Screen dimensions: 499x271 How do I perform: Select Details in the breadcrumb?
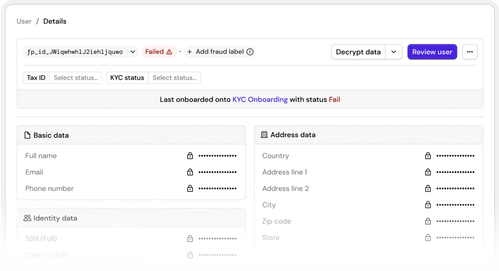(x=55, y=21)
